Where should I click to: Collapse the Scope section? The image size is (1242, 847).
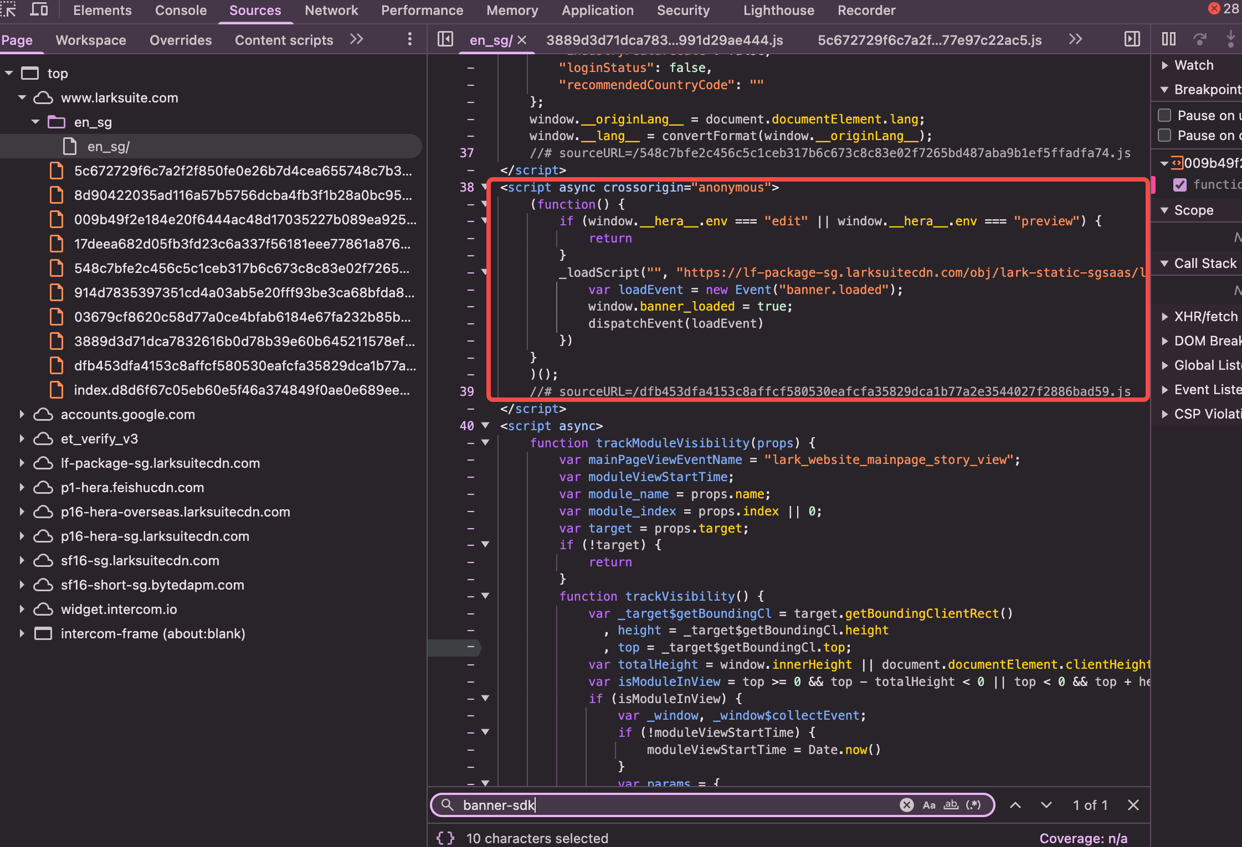pyautogui.click(x=1164, y=210)
